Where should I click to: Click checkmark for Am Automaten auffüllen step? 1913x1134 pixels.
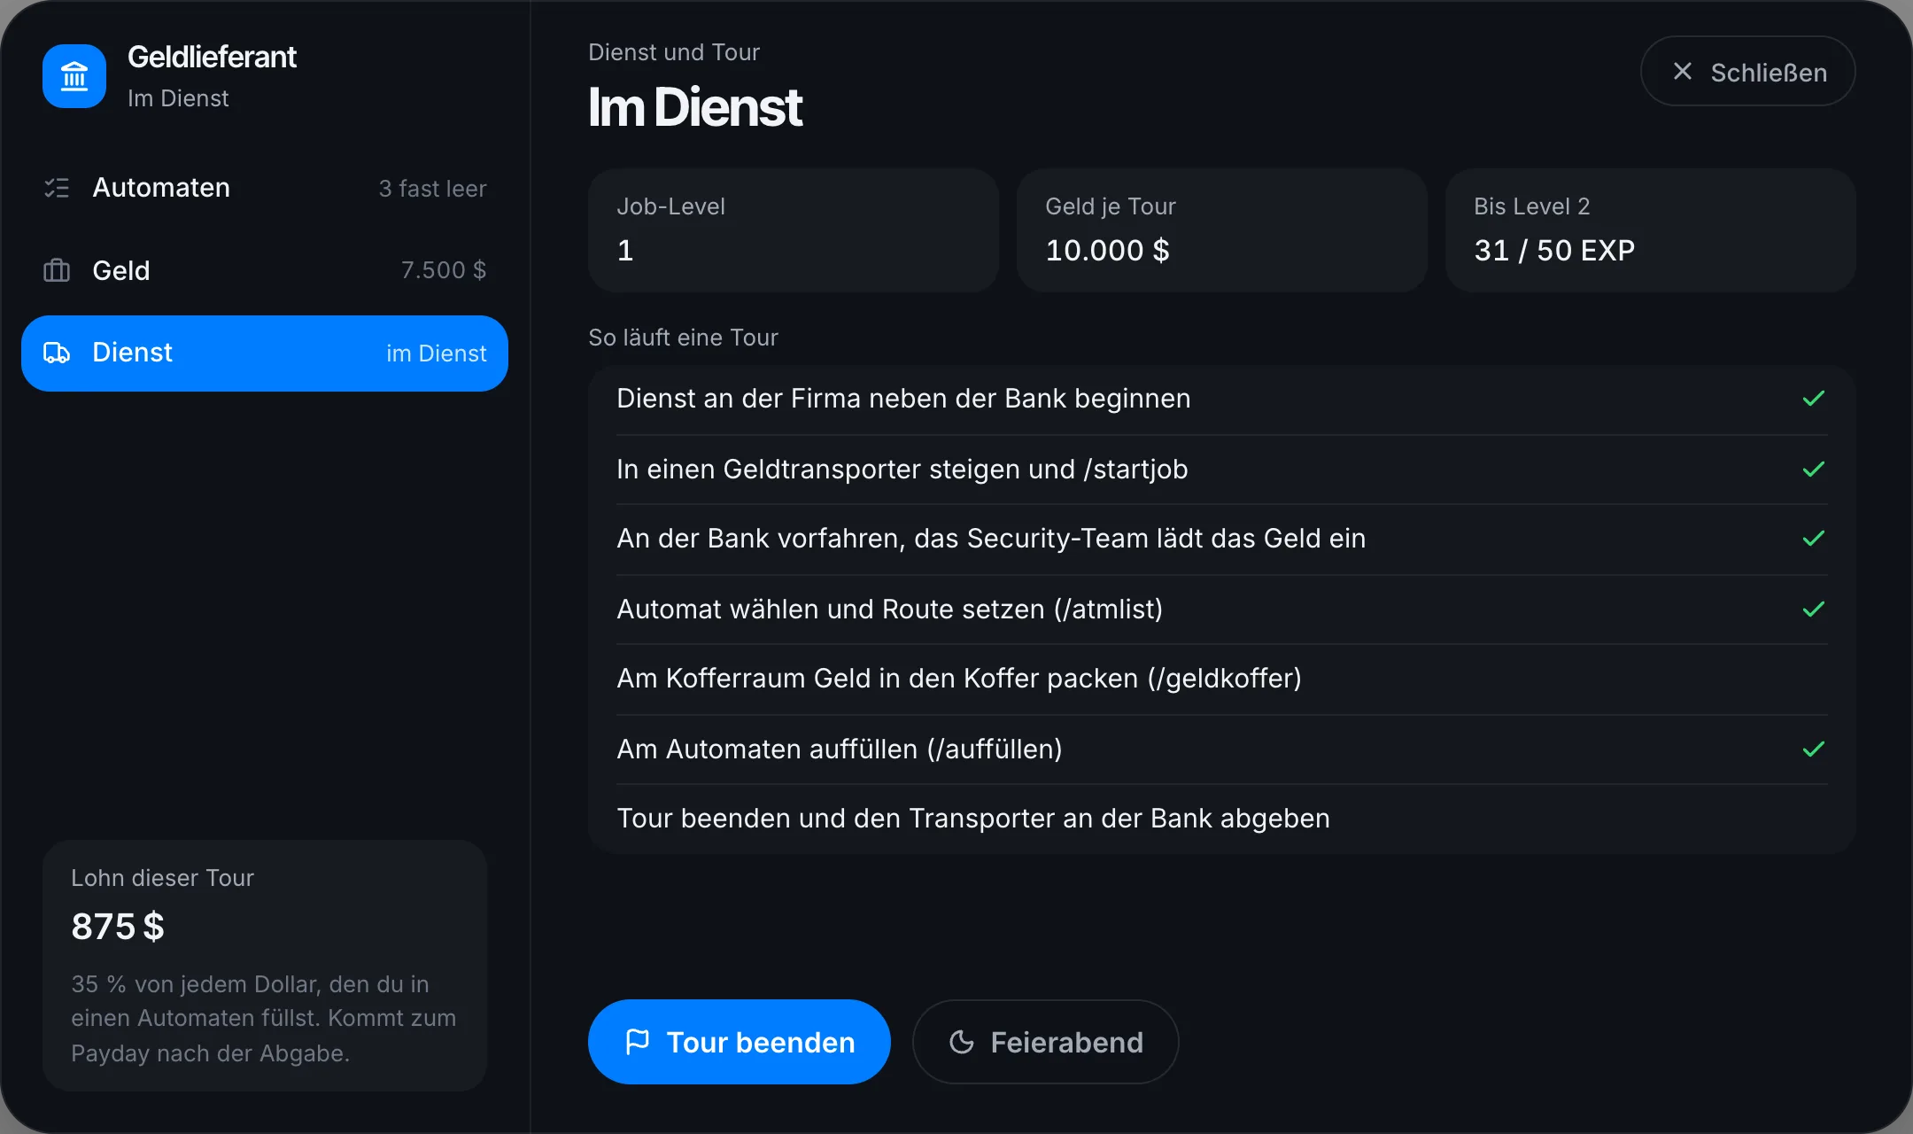click(1814, 749)
